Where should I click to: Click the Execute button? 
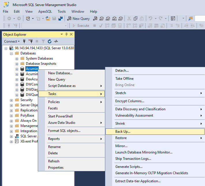click(x=81, y=26)
